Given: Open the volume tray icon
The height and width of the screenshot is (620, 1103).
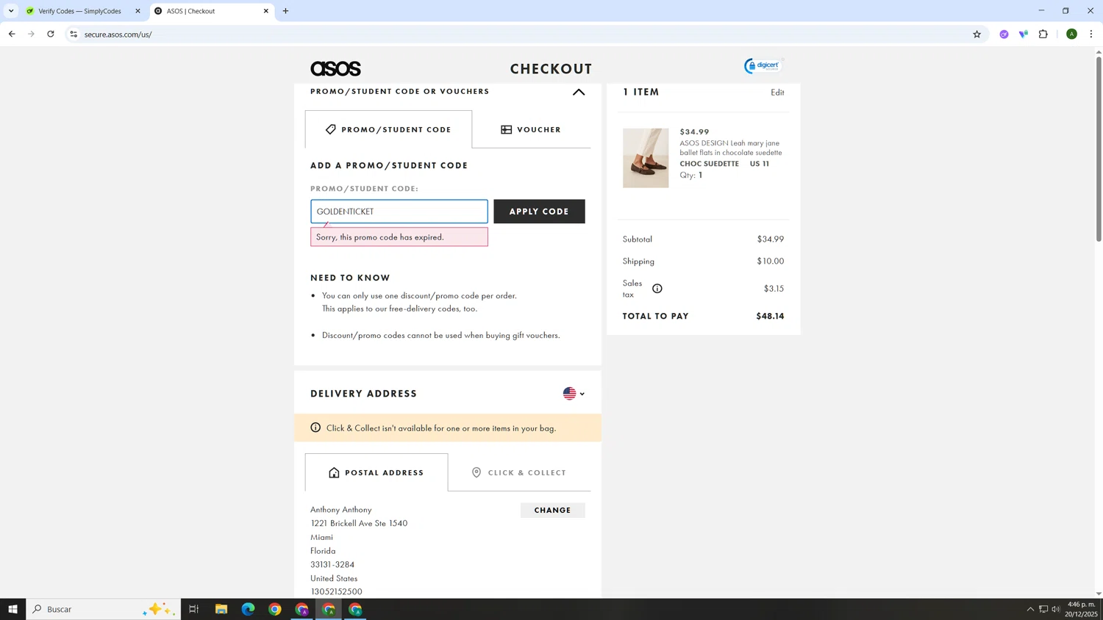Looking at the screenshot, I should pos(1056,609).
